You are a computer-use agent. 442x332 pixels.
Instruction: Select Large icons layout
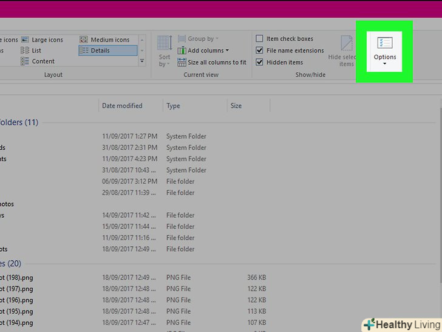pos(42,40)
